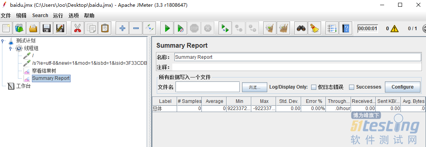Click the 浏览... browse button
Image resolution: width=426 pixels, height=147 pixels.
254,87
